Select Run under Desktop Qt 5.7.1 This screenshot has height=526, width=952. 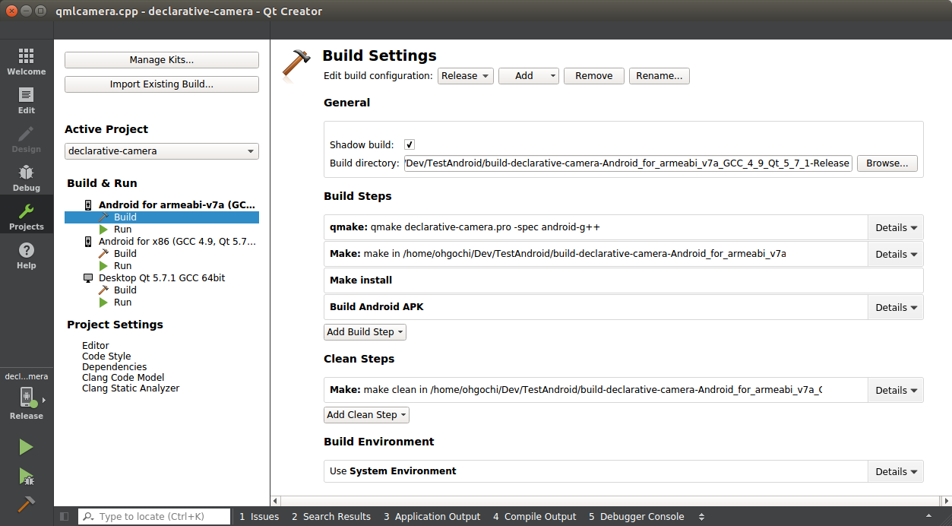(x=122, y=303)
